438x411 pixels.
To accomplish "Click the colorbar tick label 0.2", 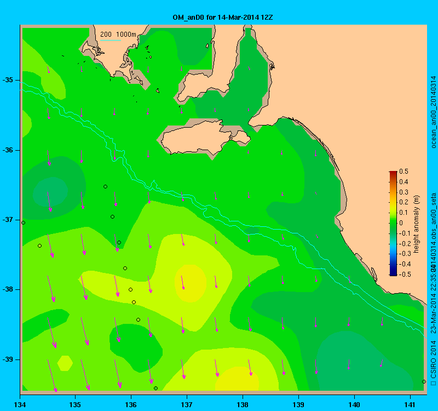I will 404,202.
